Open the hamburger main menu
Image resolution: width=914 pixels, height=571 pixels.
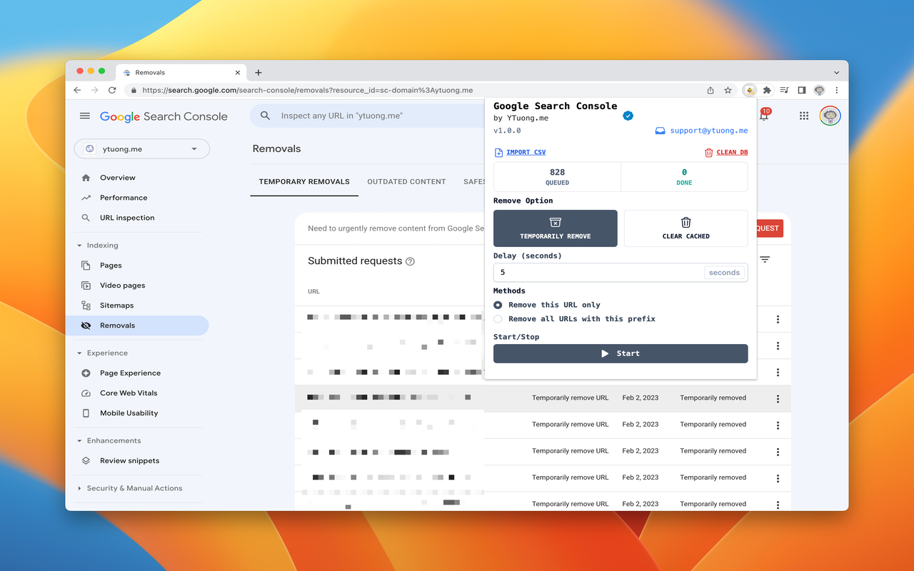(x=85, y=116)
